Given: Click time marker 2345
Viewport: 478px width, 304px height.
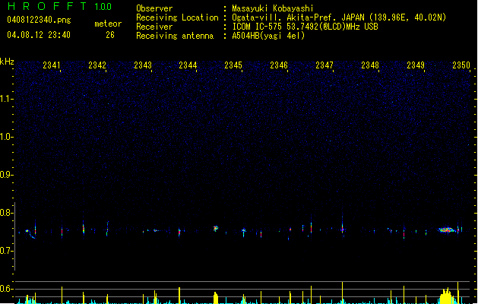Looking at the screenshot, I should tap(233, 65).
